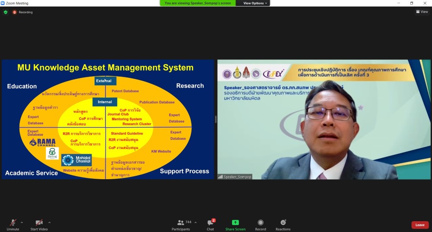This screenshot has height=232, width=432.
Task: Click the Unmute microphone icon
Action: pyautogui.click(x=13, y=222)
